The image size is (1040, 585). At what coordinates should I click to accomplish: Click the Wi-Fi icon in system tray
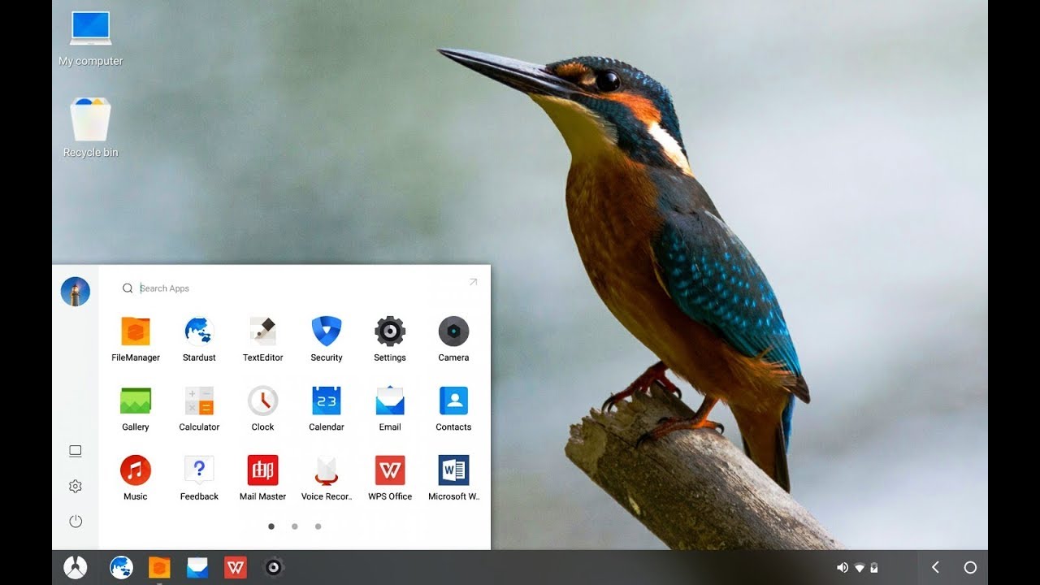point(860,568)
